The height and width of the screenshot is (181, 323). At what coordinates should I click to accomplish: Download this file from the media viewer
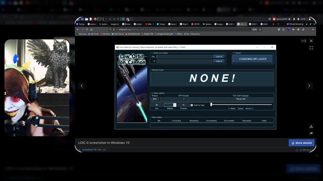(x=311, y=126)
